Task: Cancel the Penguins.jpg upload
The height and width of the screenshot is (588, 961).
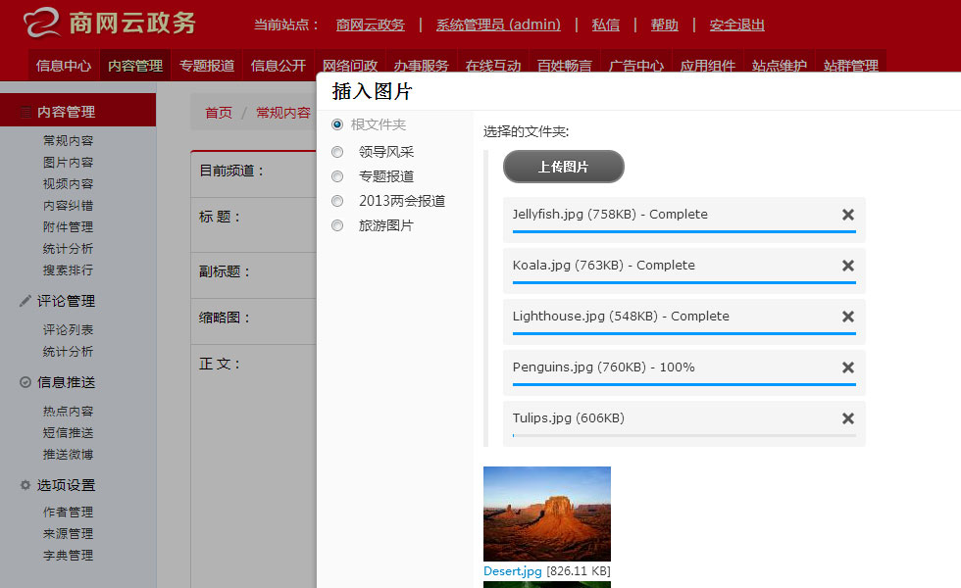Action: tap(848, 367)
